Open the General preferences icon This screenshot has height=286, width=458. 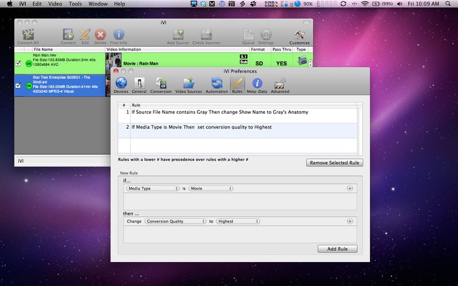[x=139, y=85]
